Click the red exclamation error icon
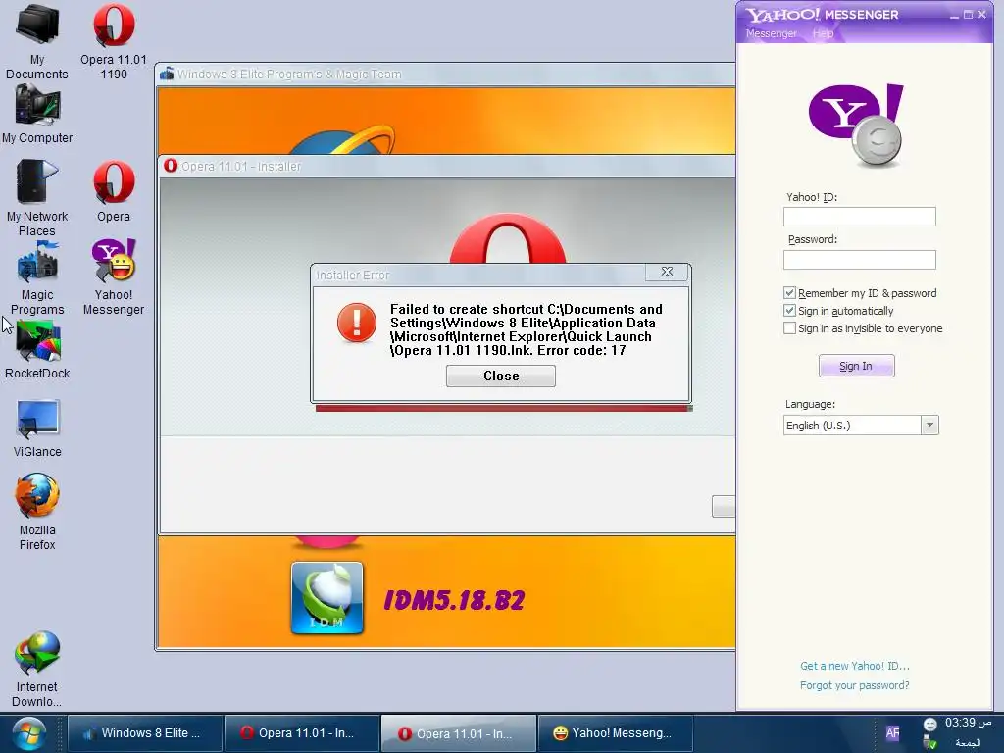The height and width of the screenshot is (753, 1004). pos(357,322)
